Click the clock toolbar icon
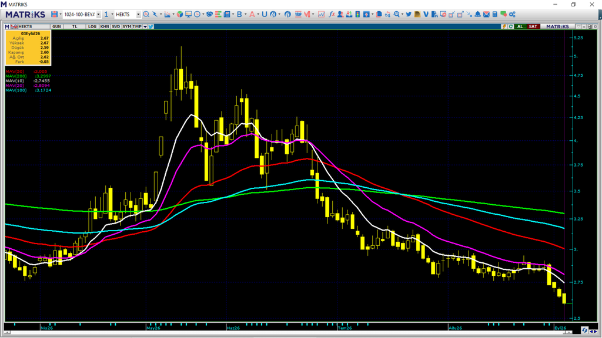The width and height of the screenshot is (602, 338). point(197,14)
